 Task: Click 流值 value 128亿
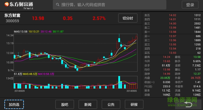(197, 95)
